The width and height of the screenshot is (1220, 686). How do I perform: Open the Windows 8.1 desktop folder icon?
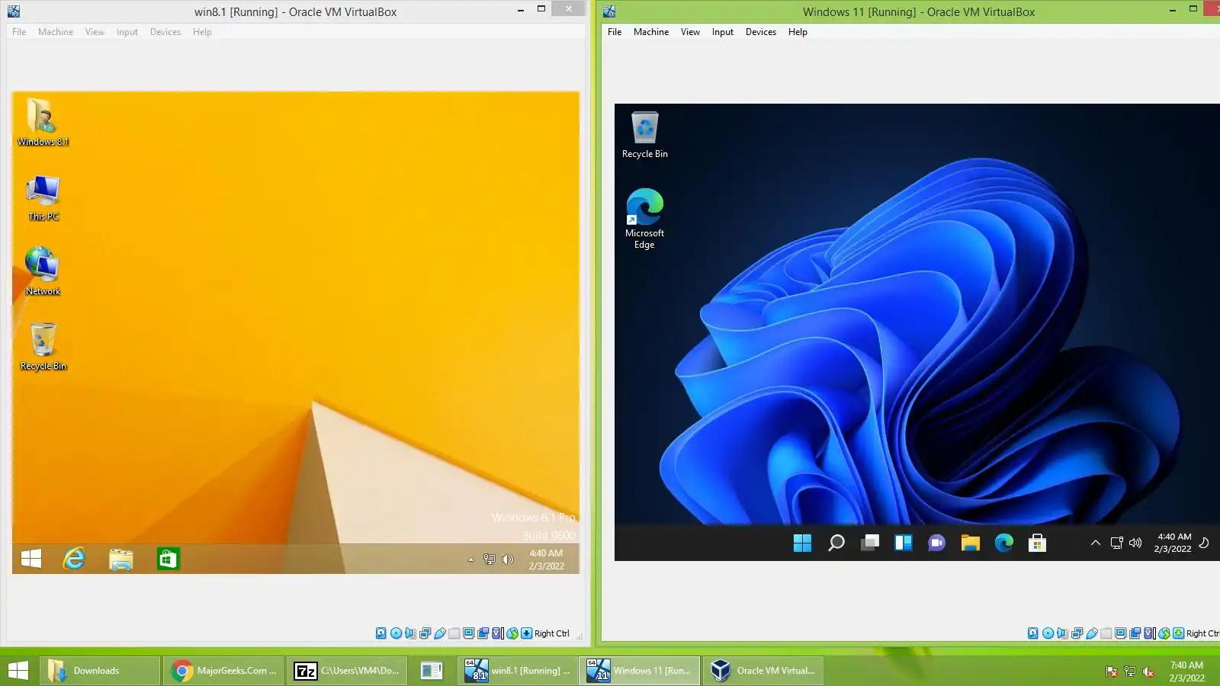point(43,122)
